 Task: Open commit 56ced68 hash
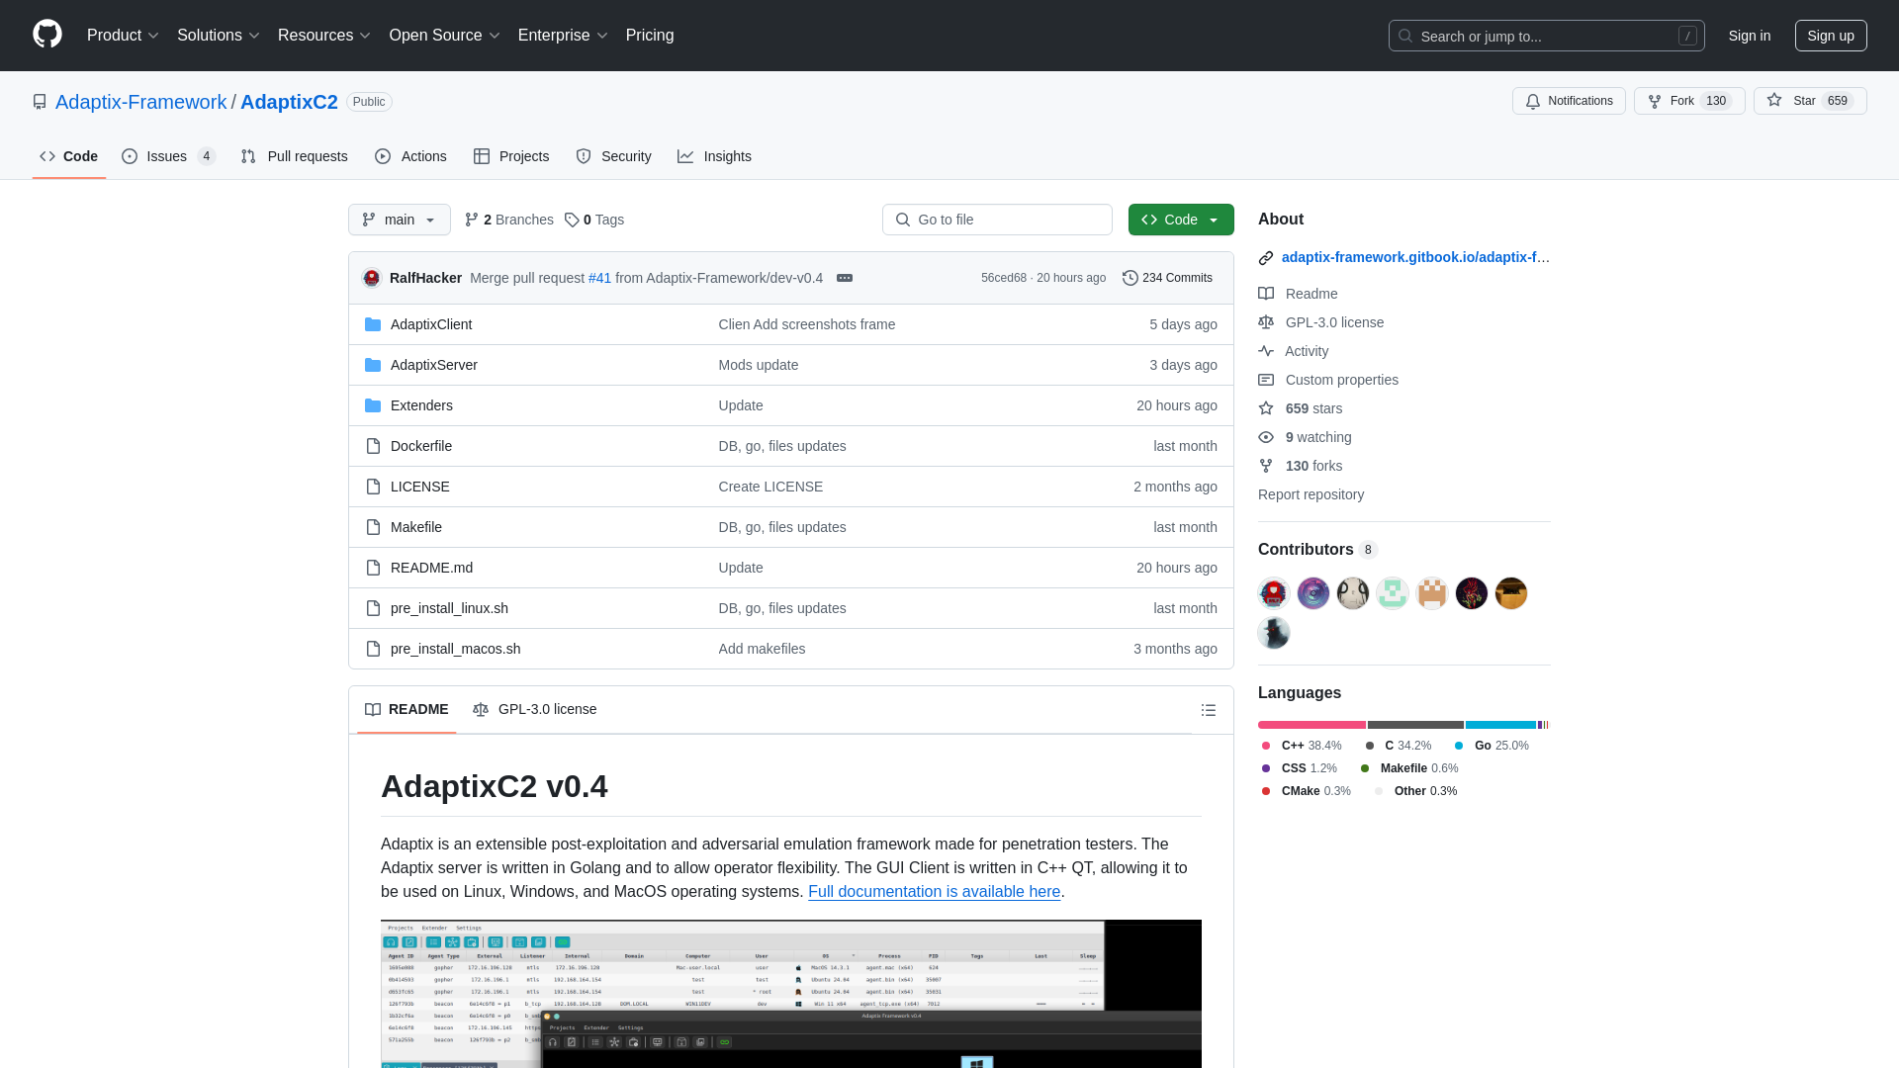click(x=1004, y=278)
